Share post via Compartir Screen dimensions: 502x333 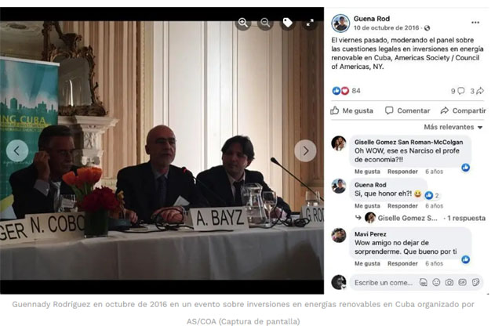pyautogui.click(x=463, y=110)
